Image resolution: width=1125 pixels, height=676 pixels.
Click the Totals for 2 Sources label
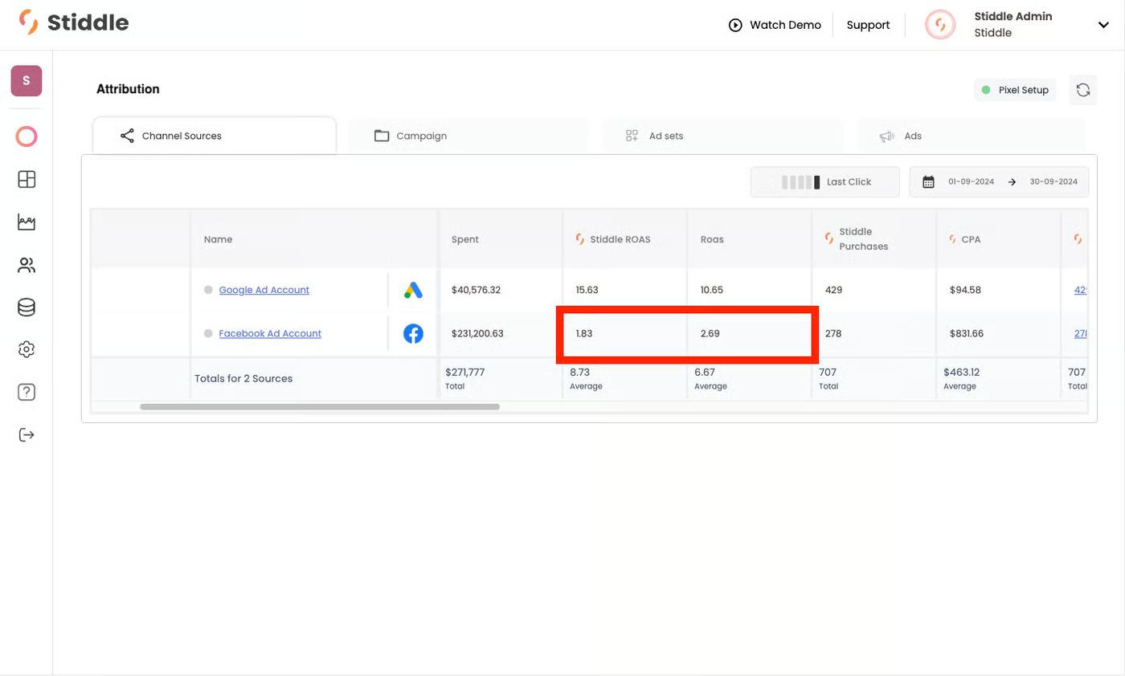(x=243, y=378)
